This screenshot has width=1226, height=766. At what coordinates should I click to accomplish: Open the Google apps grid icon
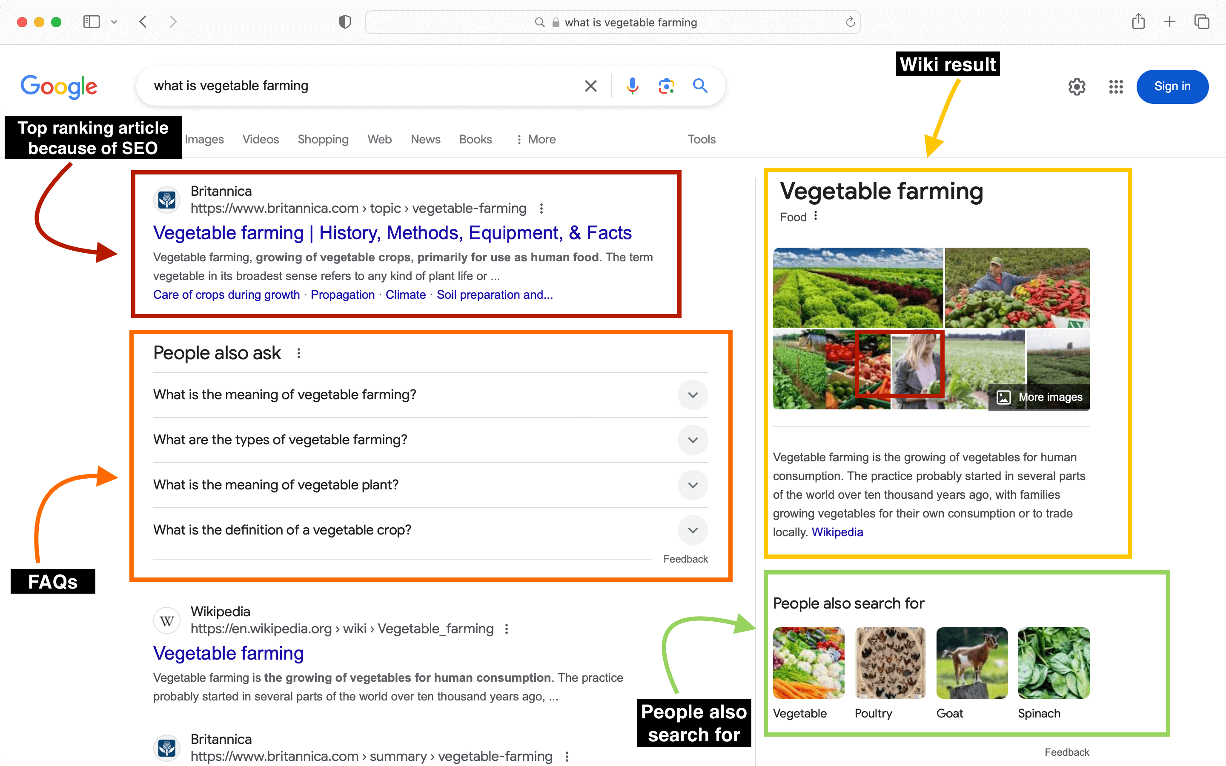[x=1116, y=87]
